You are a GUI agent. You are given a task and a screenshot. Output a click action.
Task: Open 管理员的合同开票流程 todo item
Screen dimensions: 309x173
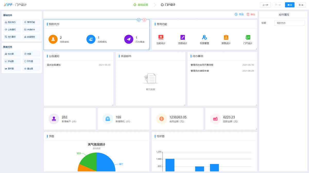click(202, 65)
